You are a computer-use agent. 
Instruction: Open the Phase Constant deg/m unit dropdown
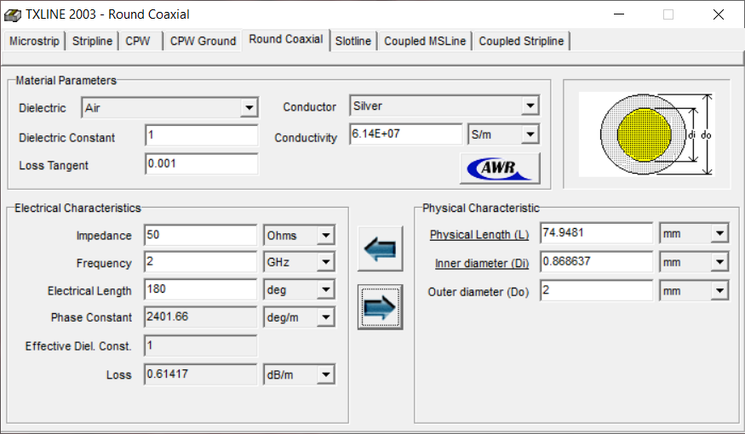(326, 317)
